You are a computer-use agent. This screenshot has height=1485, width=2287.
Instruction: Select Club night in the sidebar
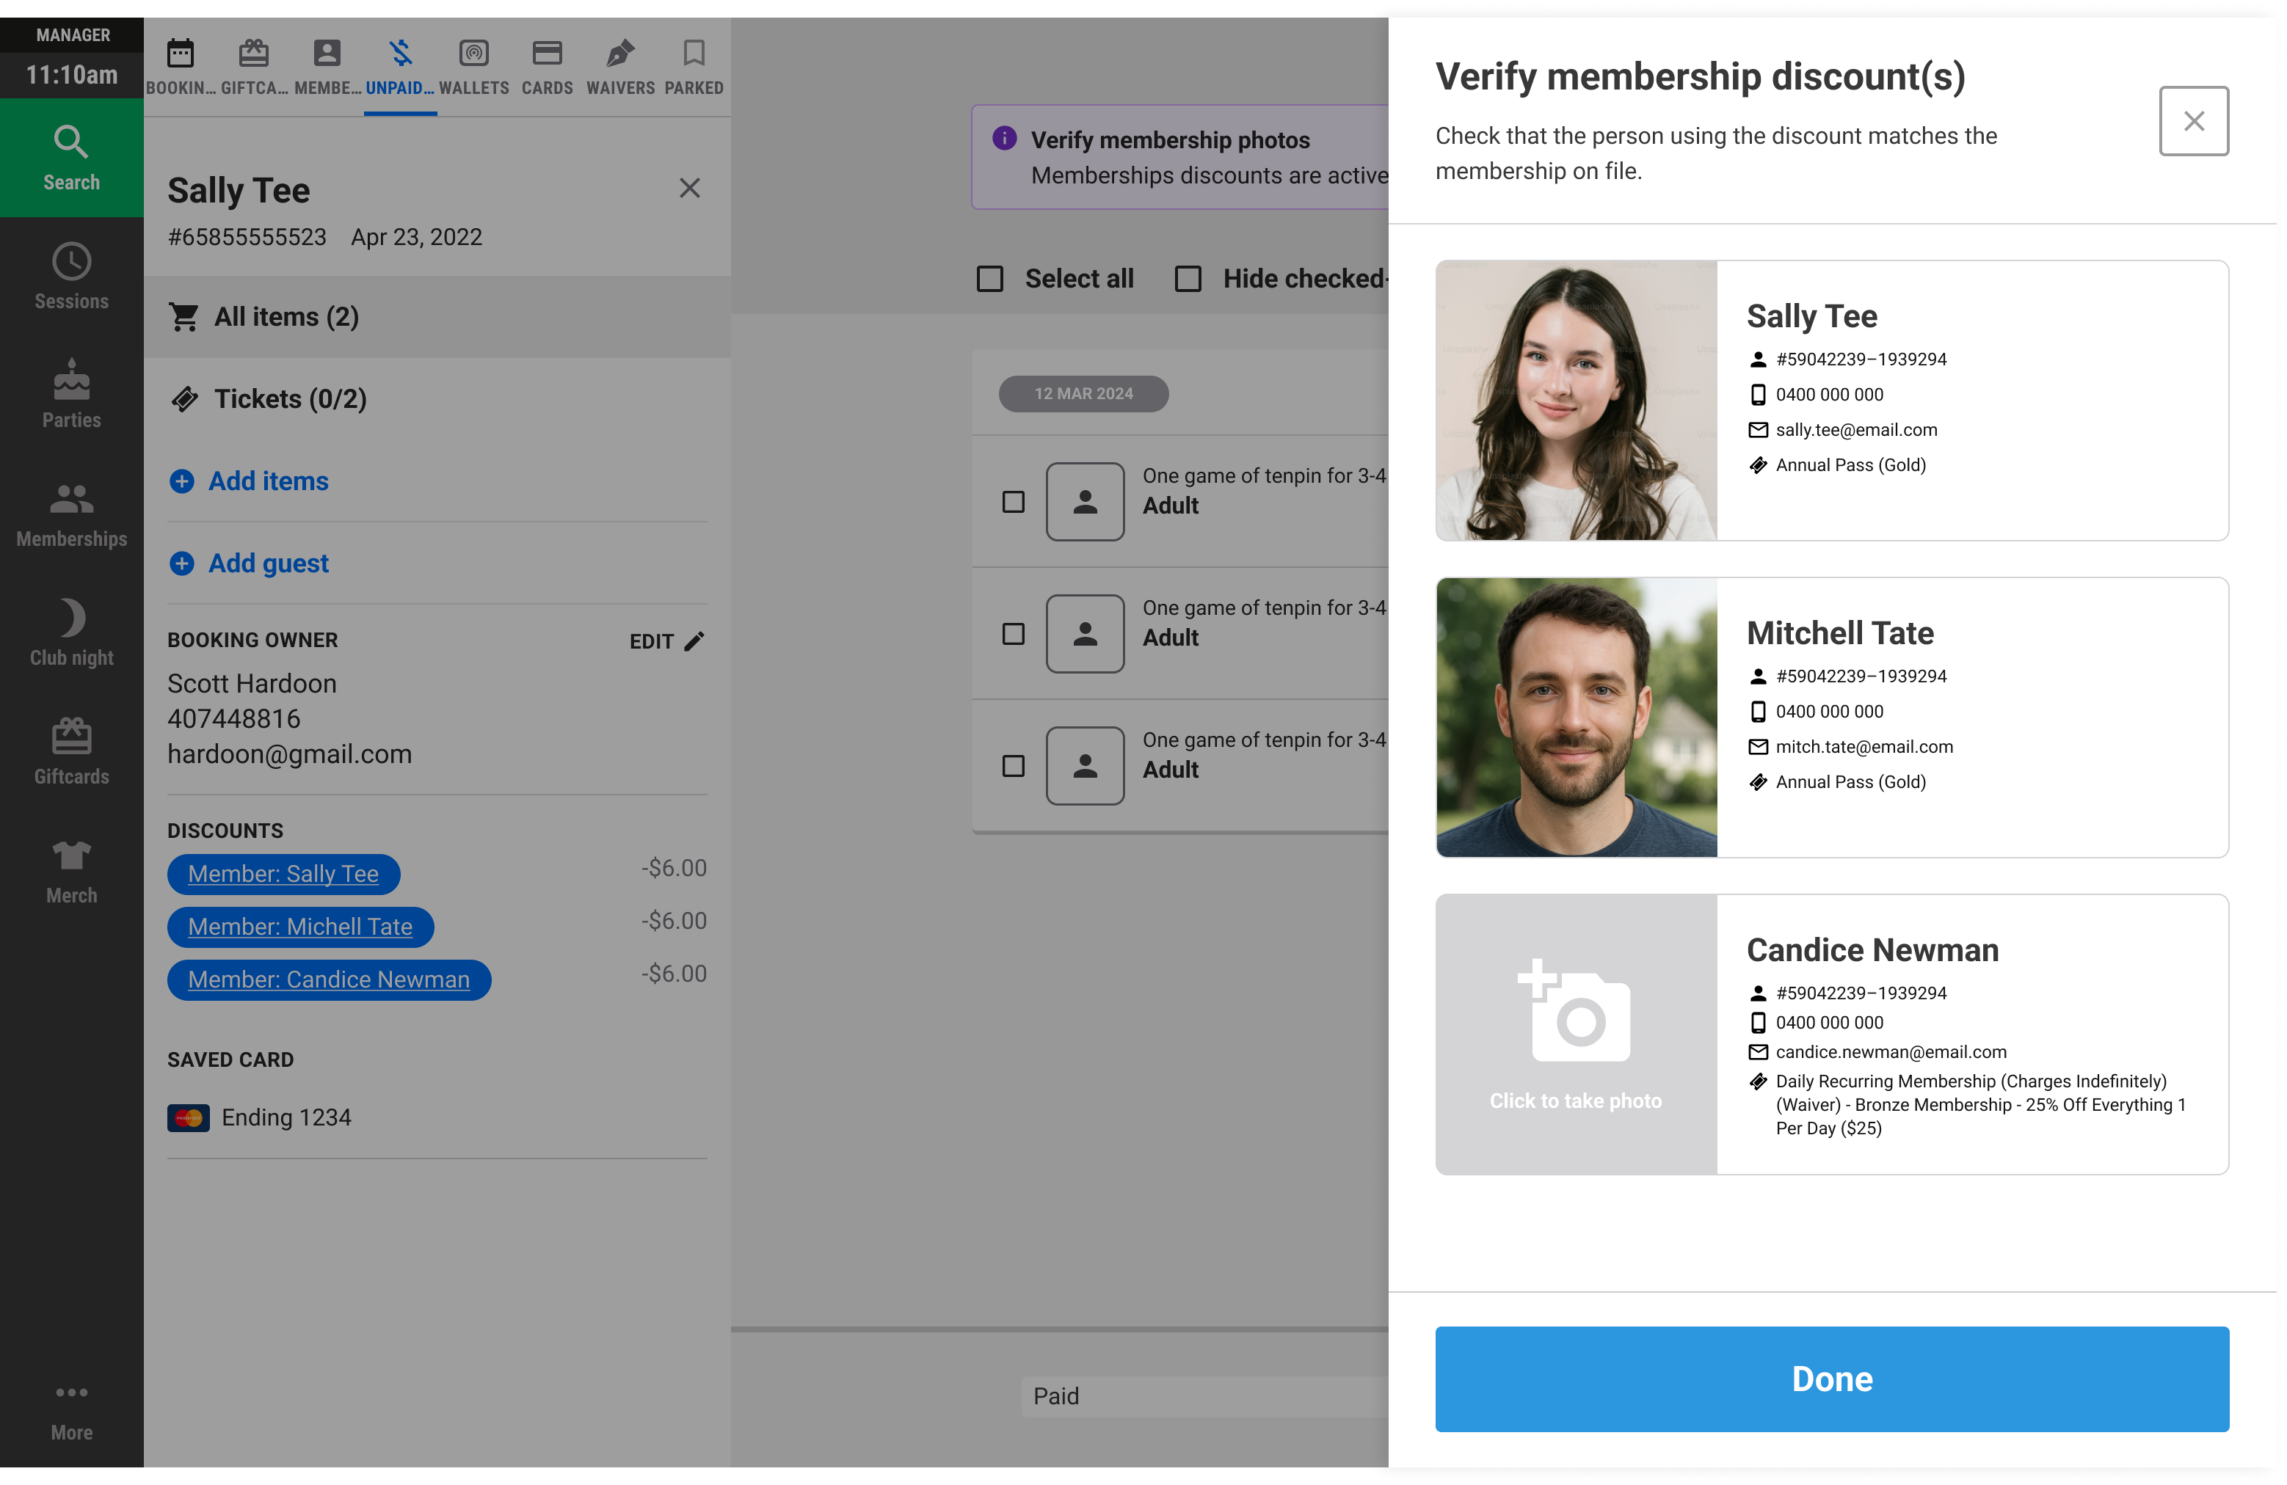coord(72,633)
